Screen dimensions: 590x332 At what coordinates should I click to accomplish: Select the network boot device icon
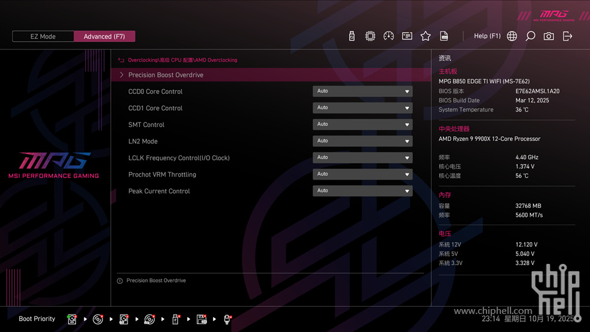point(228,319)
